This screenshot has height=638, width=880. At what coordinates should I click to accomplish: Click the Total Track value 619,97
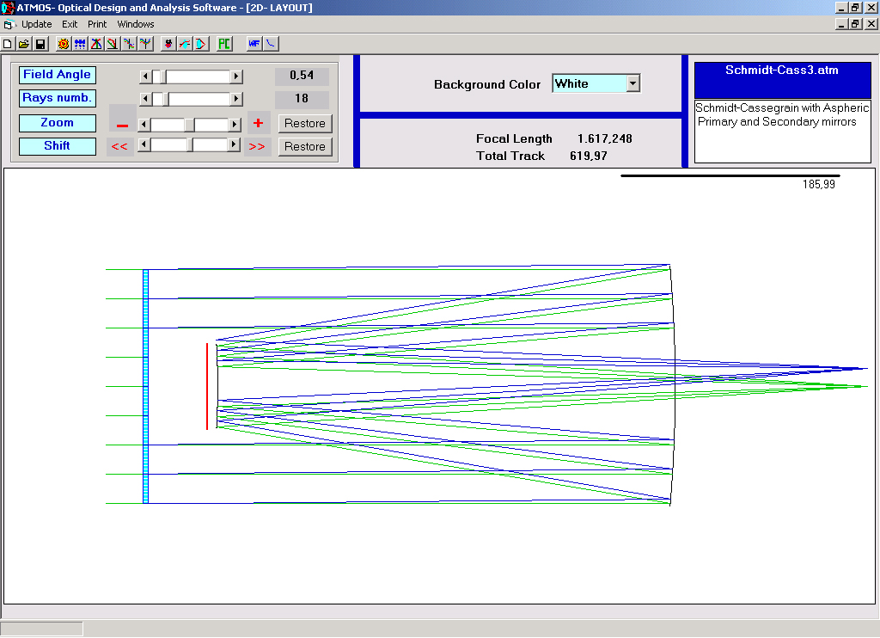[589, 156]
